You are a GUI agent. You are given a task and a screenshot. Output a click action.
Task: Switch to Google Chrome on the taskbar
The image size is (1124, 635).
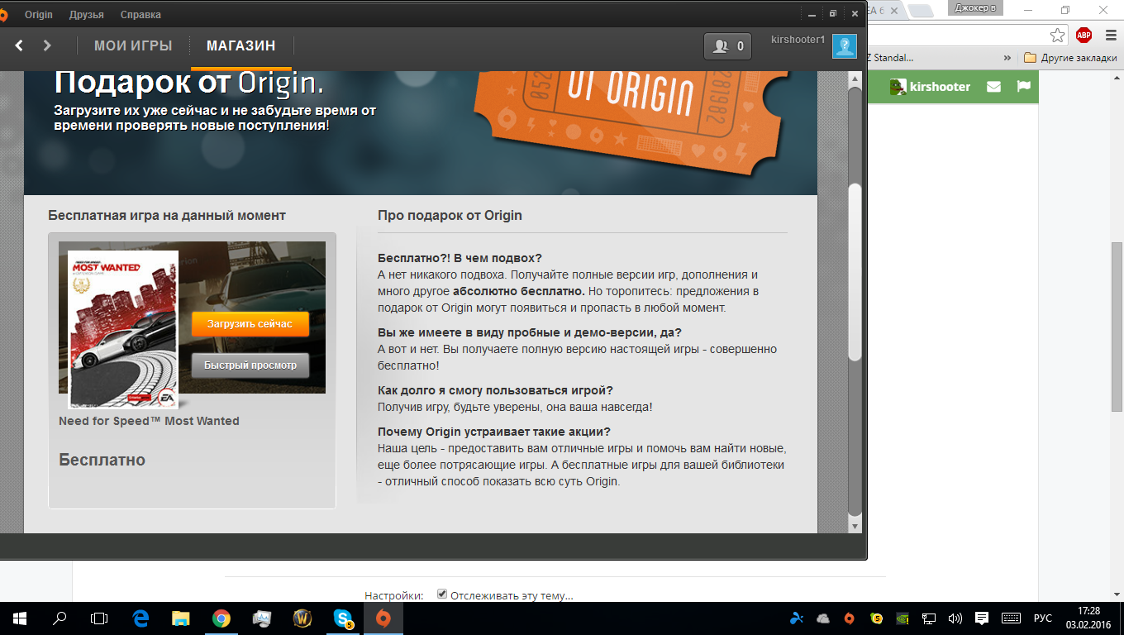coord(221,618)
